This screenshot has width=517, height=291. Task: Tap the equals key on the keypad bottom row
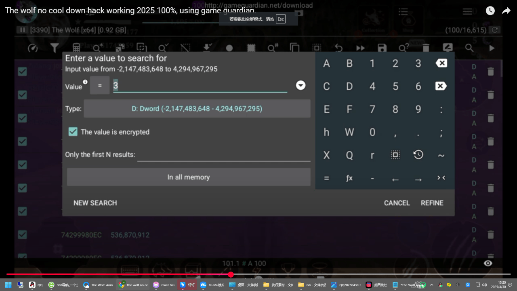[326, 178]
